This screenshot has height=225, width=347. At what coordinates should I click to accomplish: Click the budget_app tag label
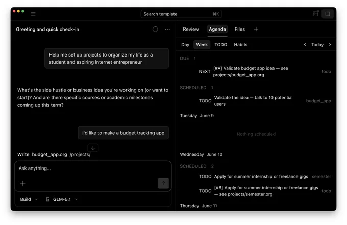318,101
